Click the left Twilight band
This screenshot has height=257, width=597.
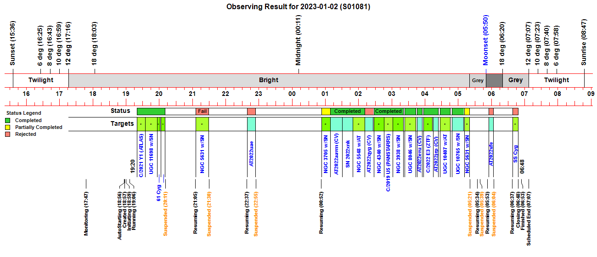pyautogui.click(x=41, y=80)
